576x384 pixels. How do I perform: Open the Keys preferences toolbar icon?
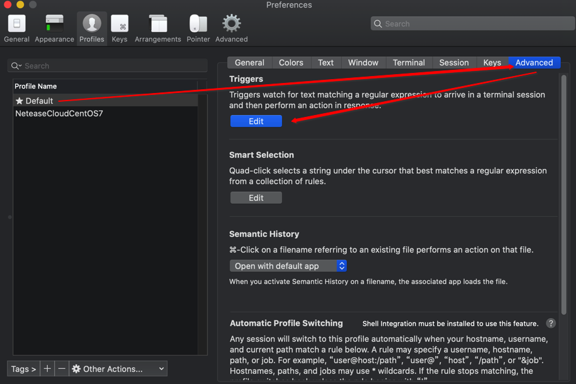click(120, 29)
